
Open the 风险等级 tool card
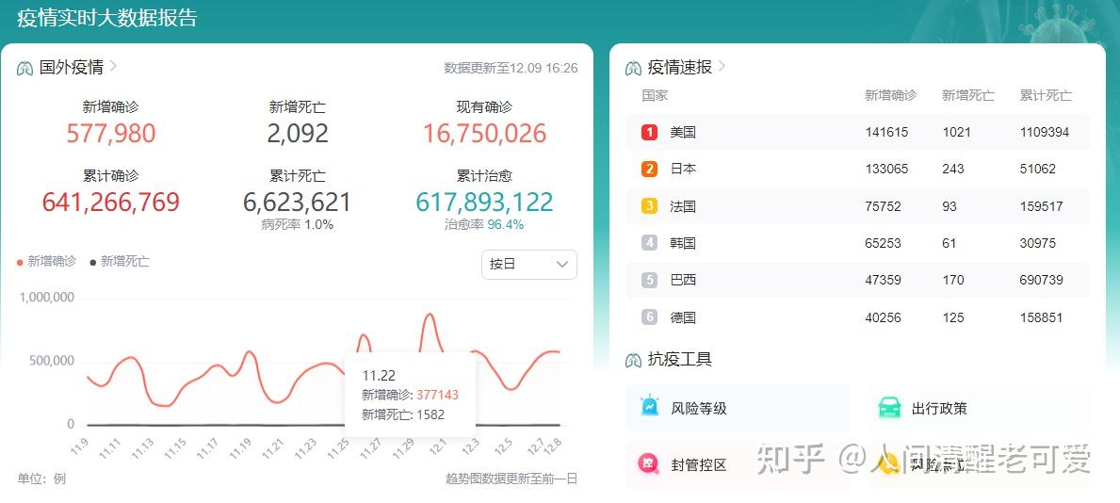(x=738, y=408)
